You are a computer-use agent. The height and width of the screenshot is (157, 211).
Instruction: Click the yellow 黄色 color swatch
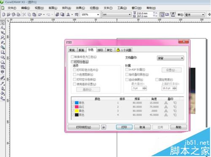point(77,111)
